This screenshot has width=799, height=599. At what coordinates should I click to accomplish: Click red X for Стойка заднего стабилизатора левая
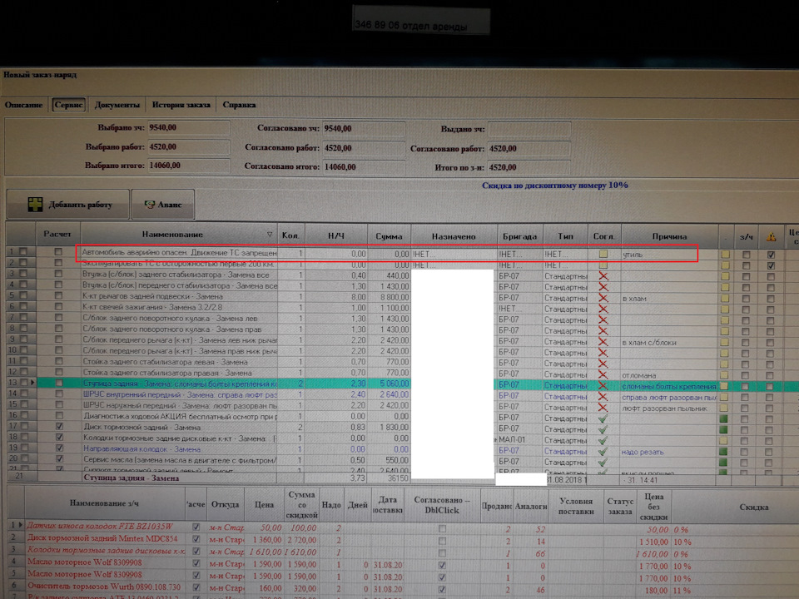pos(603,364)
